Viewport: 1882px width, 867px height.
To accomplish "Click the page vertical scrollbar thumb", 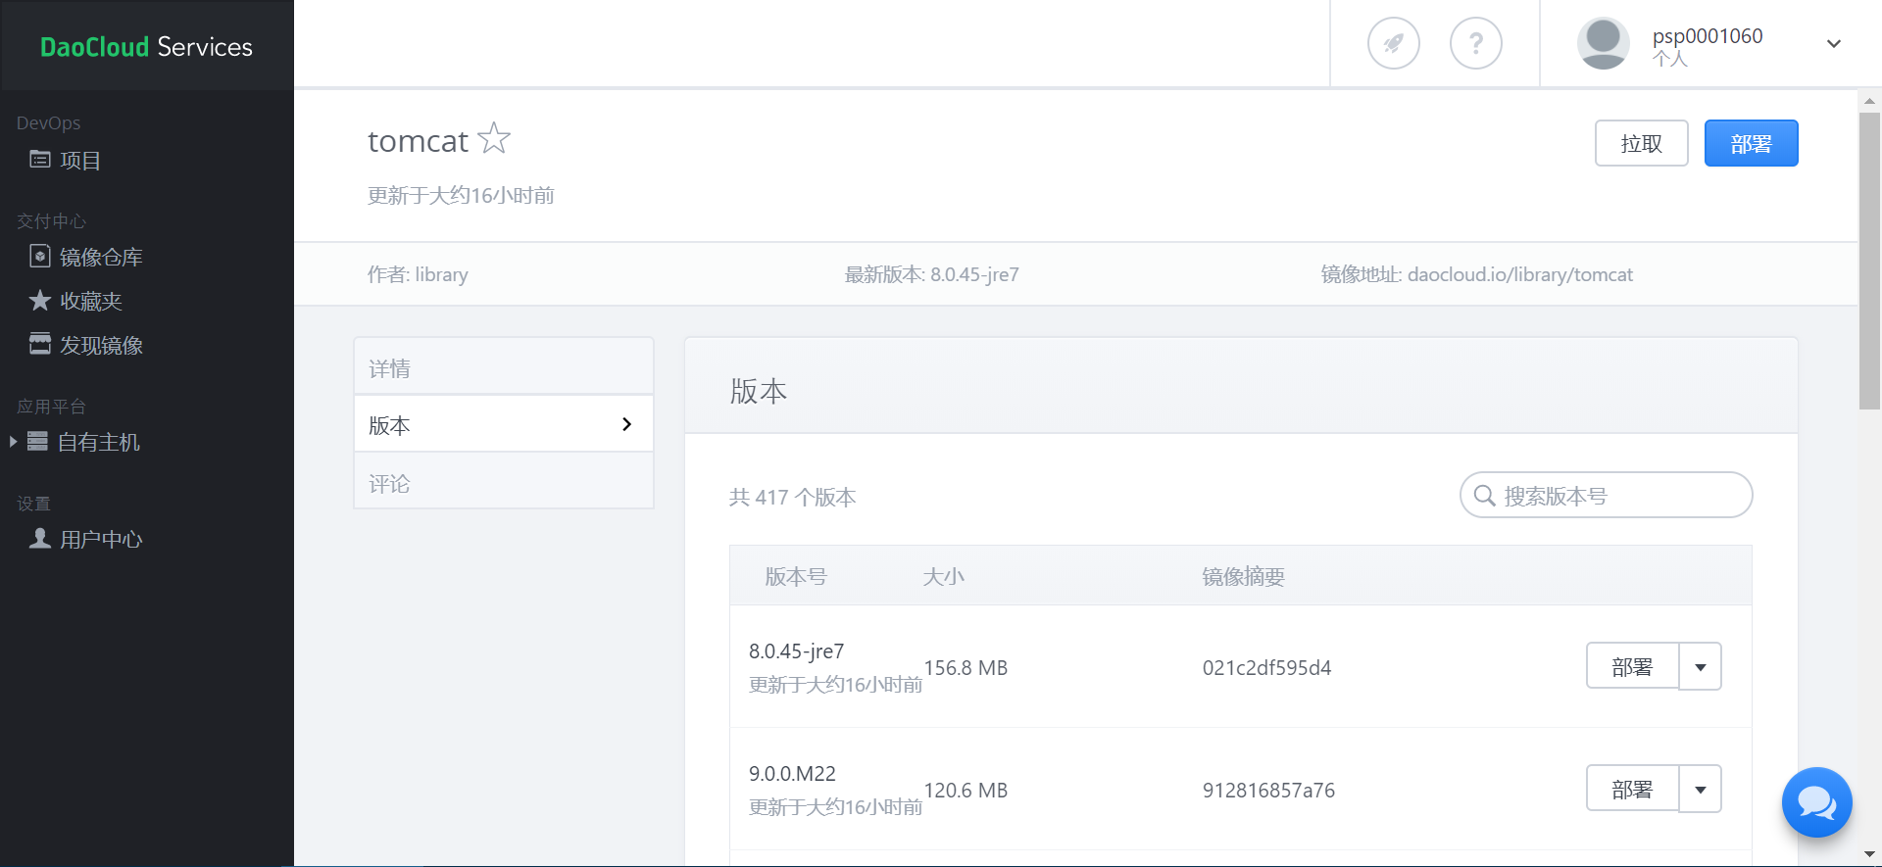I will click(x=1869, y=260).
